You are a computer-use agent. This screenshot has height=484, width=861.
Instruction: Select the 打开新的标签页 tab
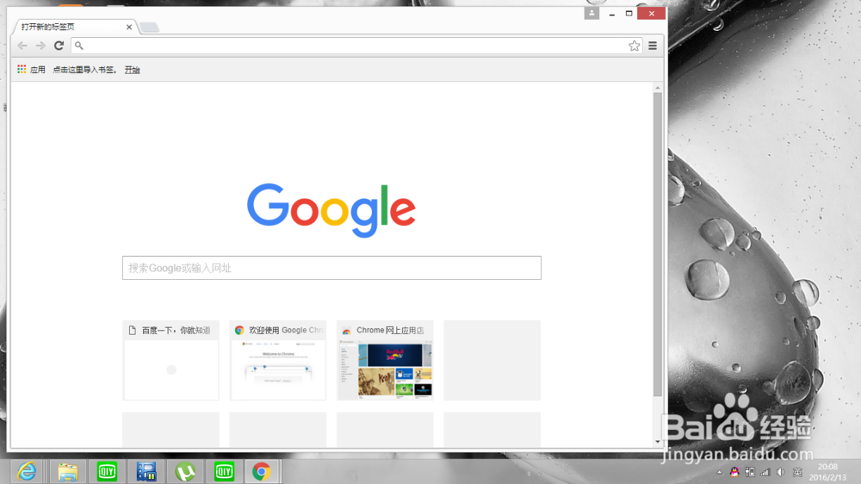click(75, 27)
